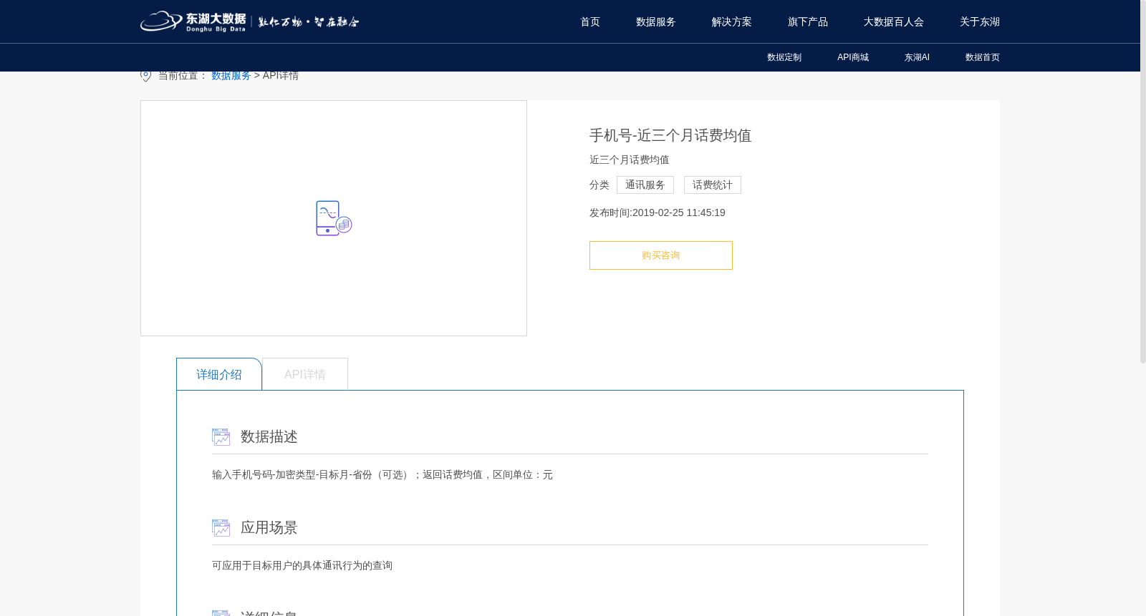Image resolution: width=1146 pixels, height=616 pixels.
Task: Switch to the 详细介绍 tab
Action: 219,374
